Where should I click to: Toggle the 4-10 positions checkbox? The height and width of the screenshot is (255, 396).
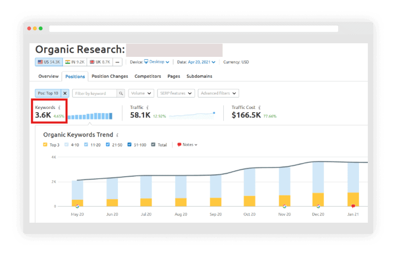tap(66, 144)
